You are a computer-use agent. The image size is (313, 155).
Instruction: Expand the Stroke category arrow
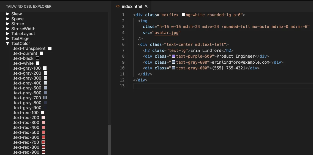point(8,24)
